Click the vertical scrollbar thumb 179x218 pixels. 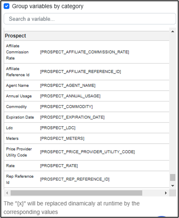click(173, 177)
